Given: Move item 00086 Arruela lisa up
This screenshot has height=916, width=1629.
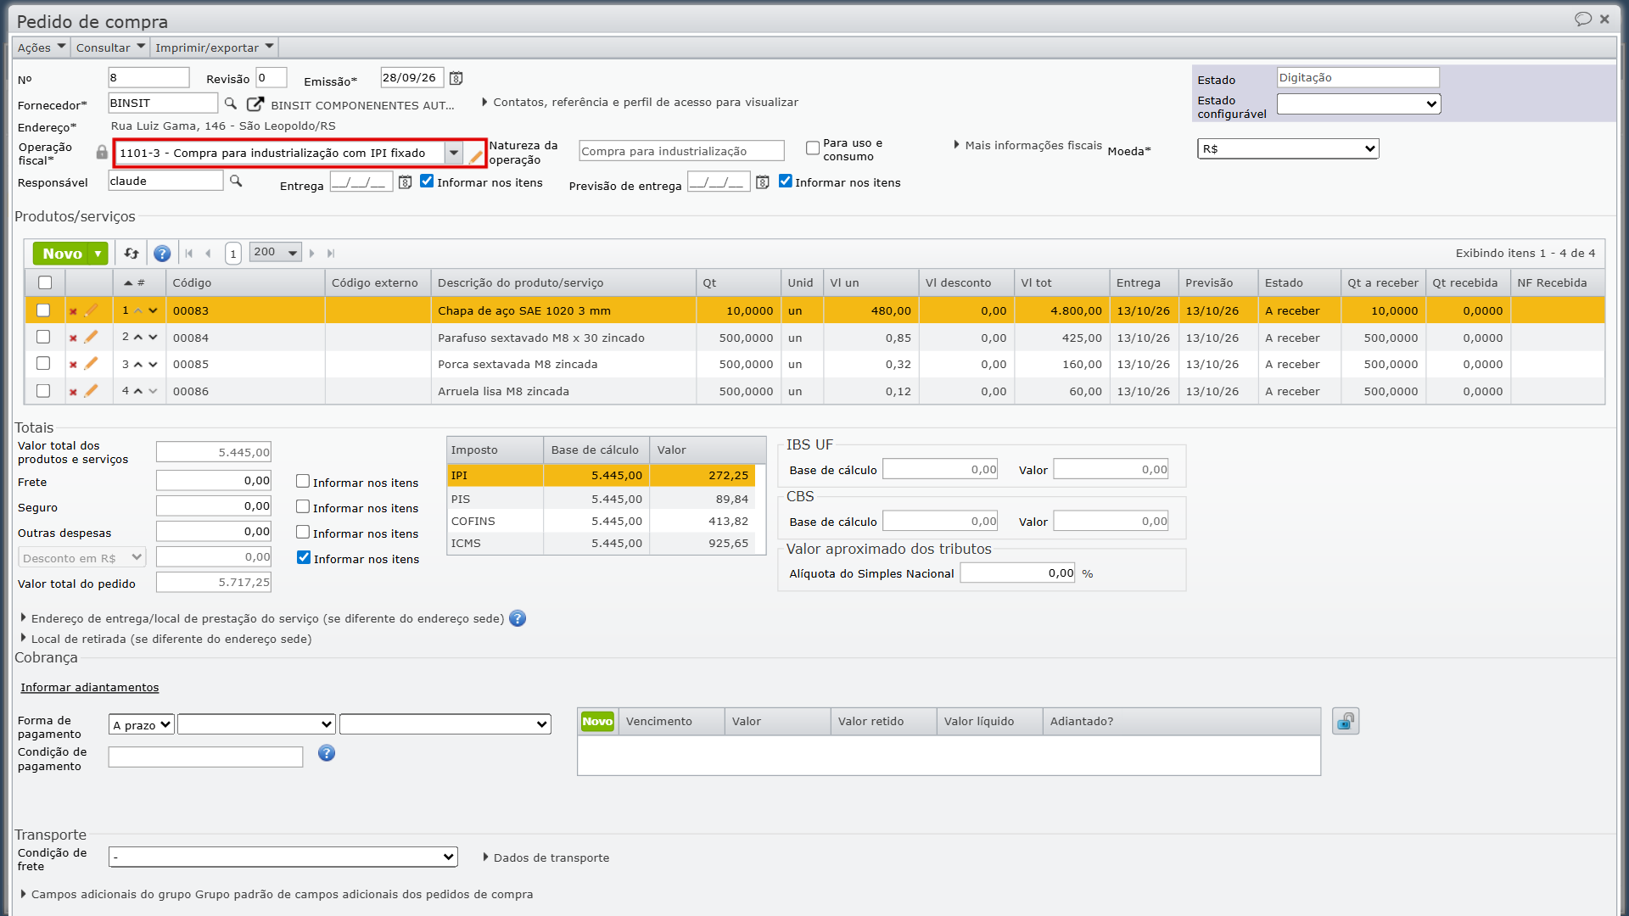Looking at the screenshot, I should (x=138, y=391).
